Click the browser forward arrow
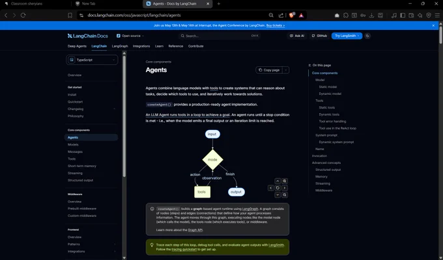 [x=14, y=15]
